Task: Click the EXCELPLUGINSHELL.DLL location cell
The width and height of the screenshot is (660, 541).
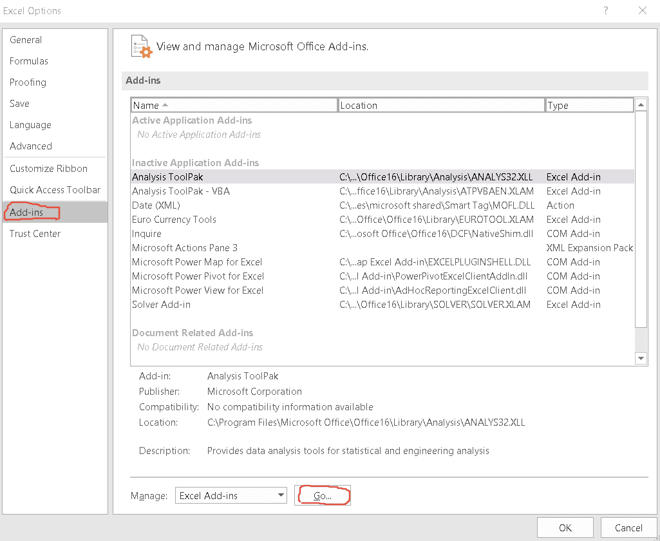Action: click(435, 262)
